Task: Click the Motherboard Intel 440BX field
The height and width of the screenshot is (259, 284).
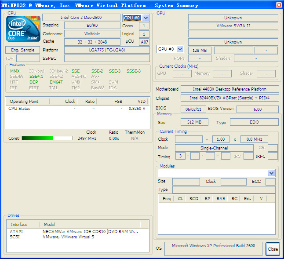Action: point(229,89)
